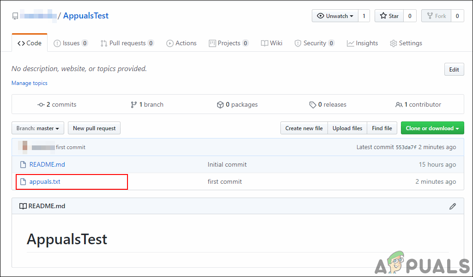Open the appuals.txt file link

pyautogui.click(x=45, y=181)
